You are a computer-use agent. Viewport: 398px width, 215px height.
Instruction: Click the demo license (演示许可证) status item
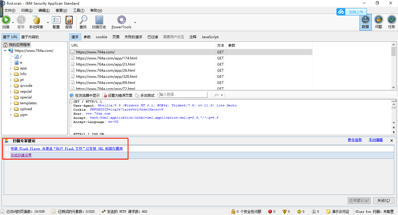pyautogui.click(x=338, y=212)
